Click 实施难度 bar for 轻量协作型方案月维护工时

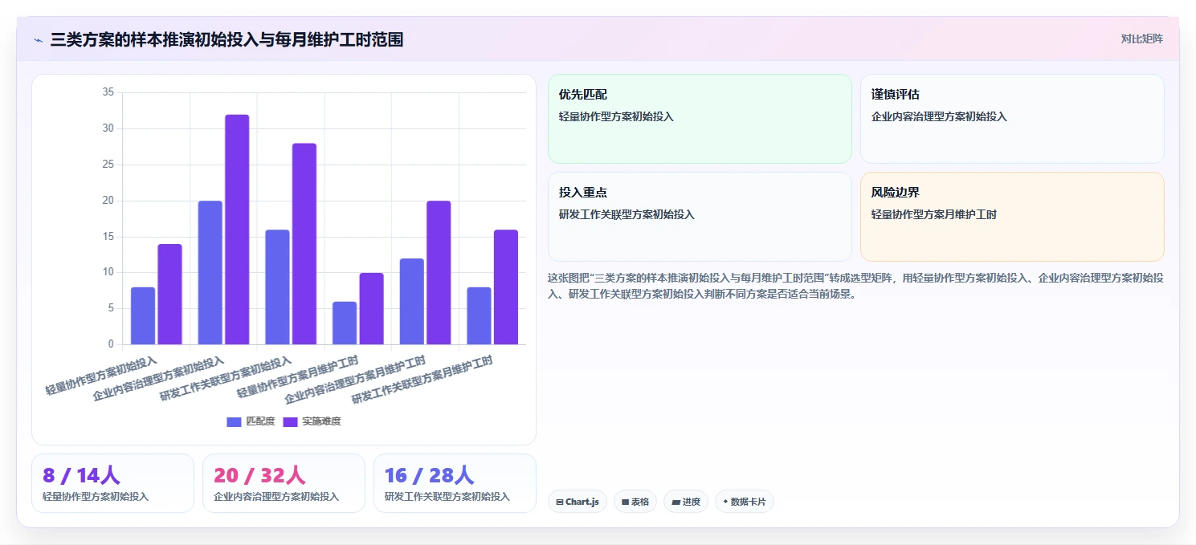tap(371, 309)
